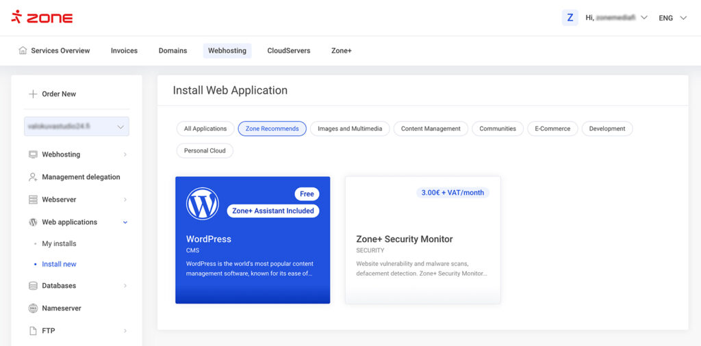Click the FTP file icon in sidebar

[33, 331]
